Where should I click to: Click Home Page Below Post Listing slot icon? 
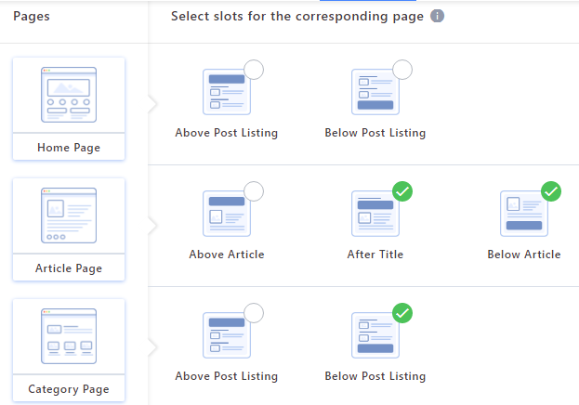(375, 92)
